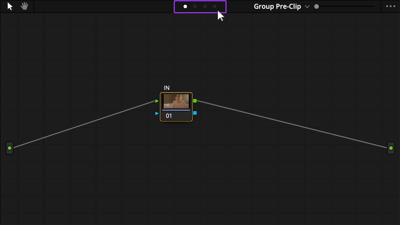400x225 pixels.
Task: Open the three-dot node editor options menu
Action: click(390, 6)
